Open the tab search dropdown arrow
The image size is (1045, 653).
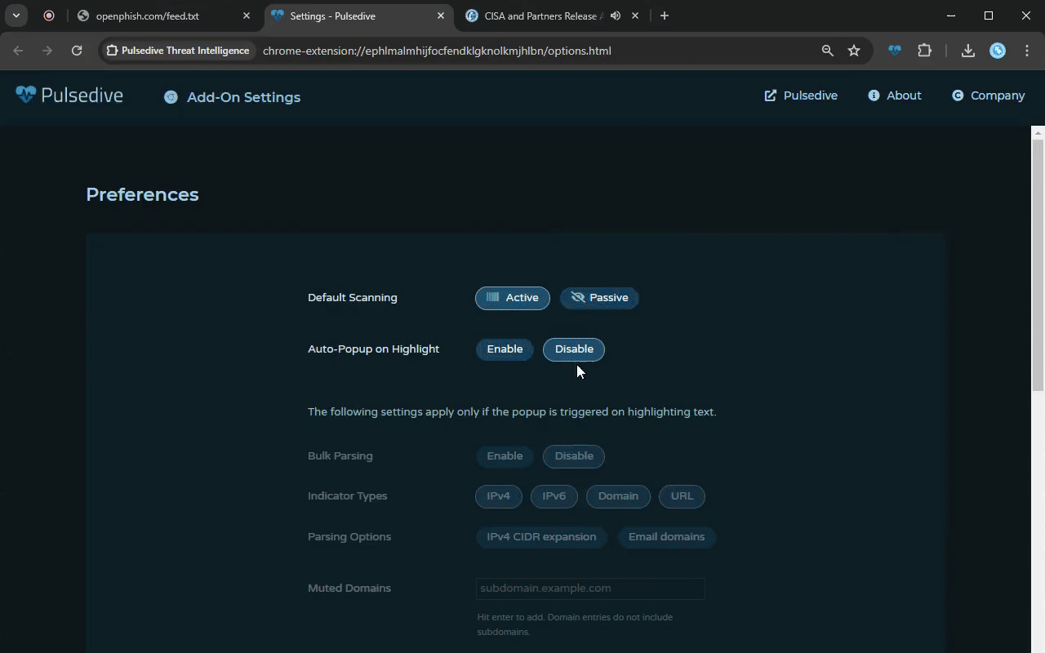pyautogui.click(x=16, y=16)
